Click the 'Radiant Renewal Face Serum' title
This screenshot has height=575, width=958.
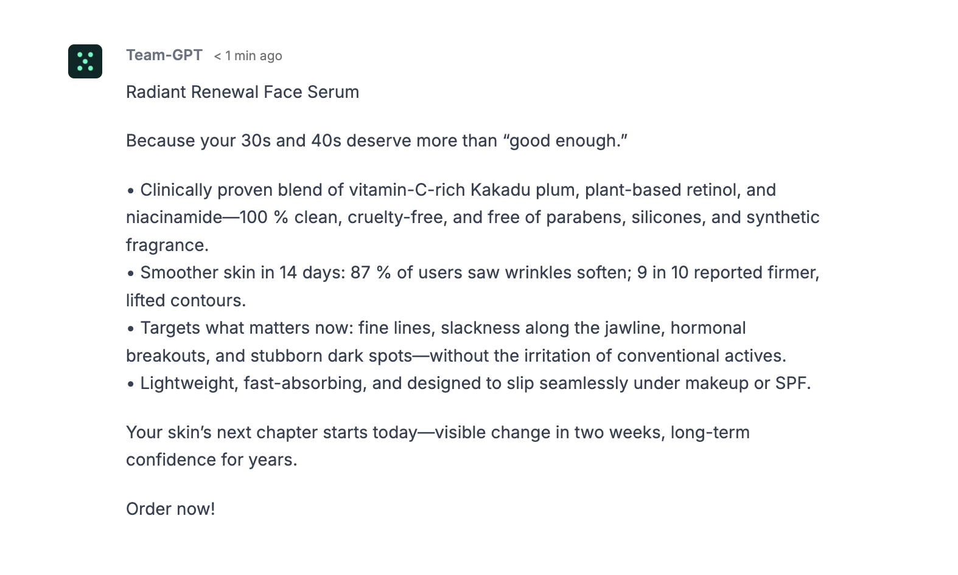click(x=242, y=92)
